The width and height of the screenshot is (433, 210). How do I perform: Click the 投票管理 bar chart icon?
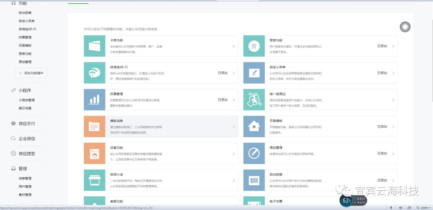tap(95, 100)
